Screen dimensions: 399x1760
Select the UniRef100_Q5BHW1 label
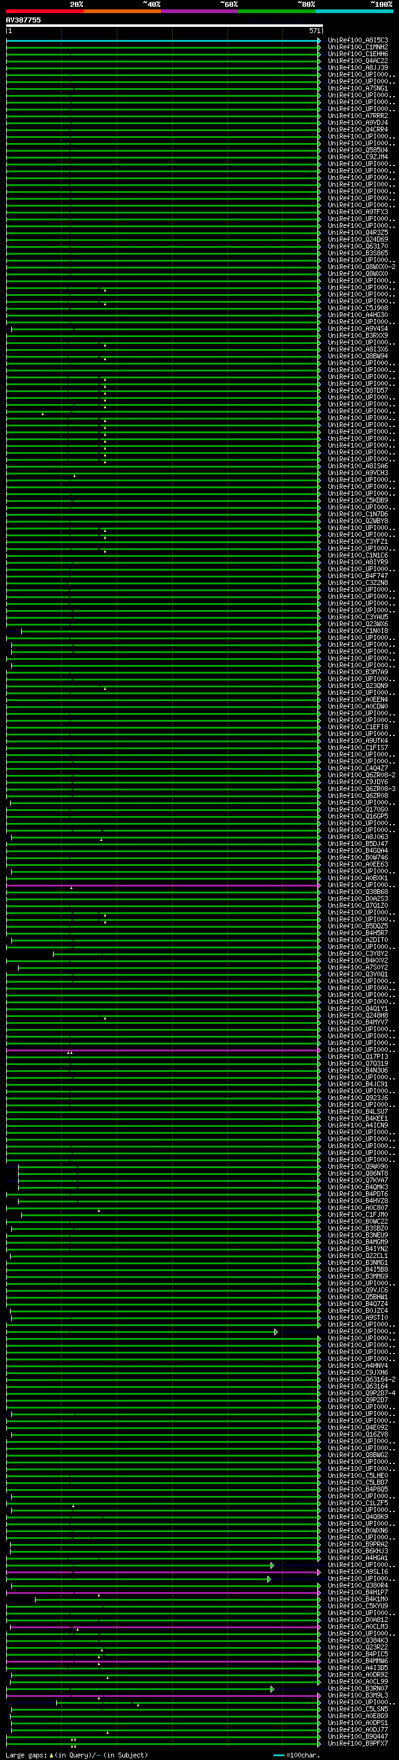(x=358, y=1297)
